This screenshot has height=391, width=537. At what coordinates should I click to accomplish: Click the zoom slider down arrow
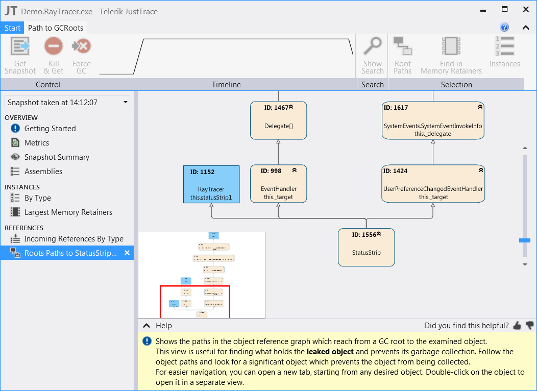pyautogui.click(x=525, y=264)
